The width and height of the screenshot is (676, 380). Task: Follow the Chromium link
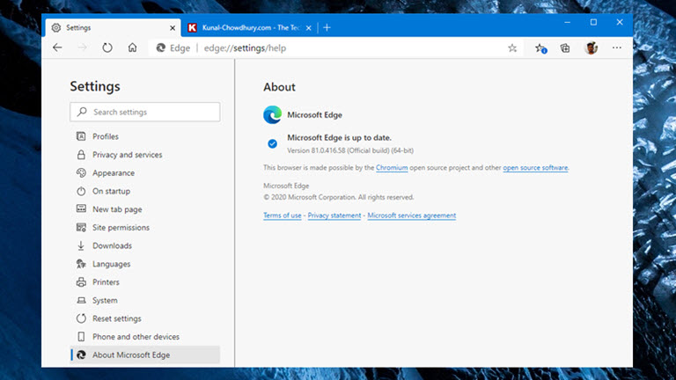click(x=392, y=168)
